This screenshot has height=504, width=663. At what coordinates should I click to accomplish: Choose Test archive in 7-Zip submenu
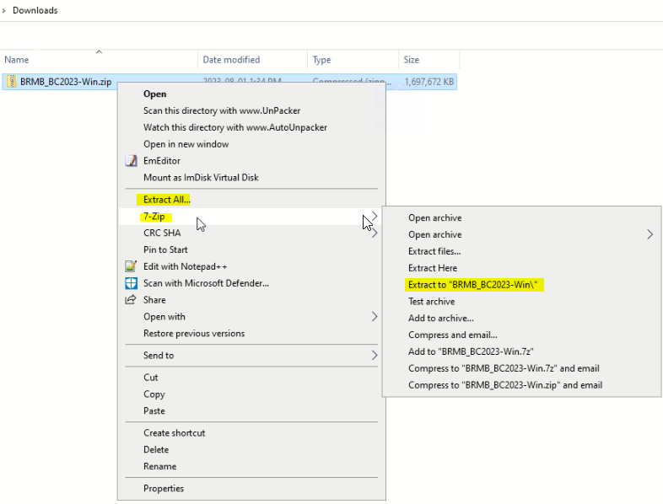click(x=431, y=302)
